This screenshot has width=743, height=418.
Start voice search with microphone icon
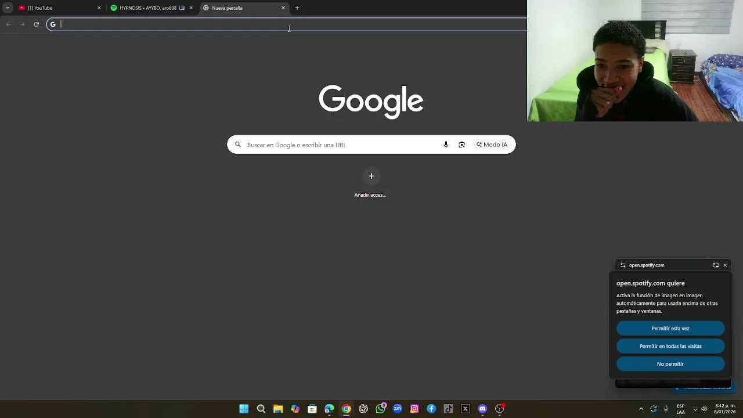tap(446, 145)
